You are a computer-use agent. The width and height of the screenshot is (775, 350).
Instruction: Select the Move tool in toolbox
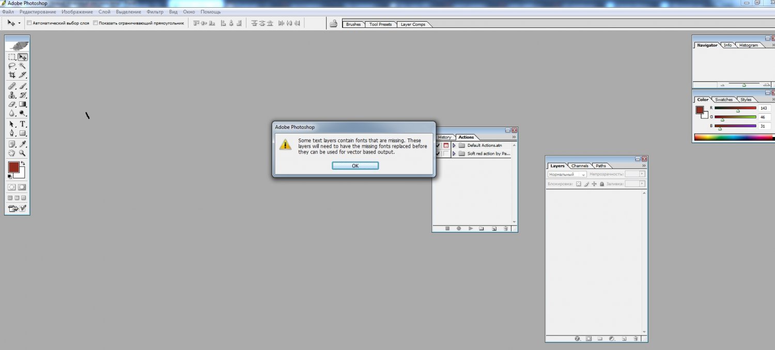pos(23,57)
